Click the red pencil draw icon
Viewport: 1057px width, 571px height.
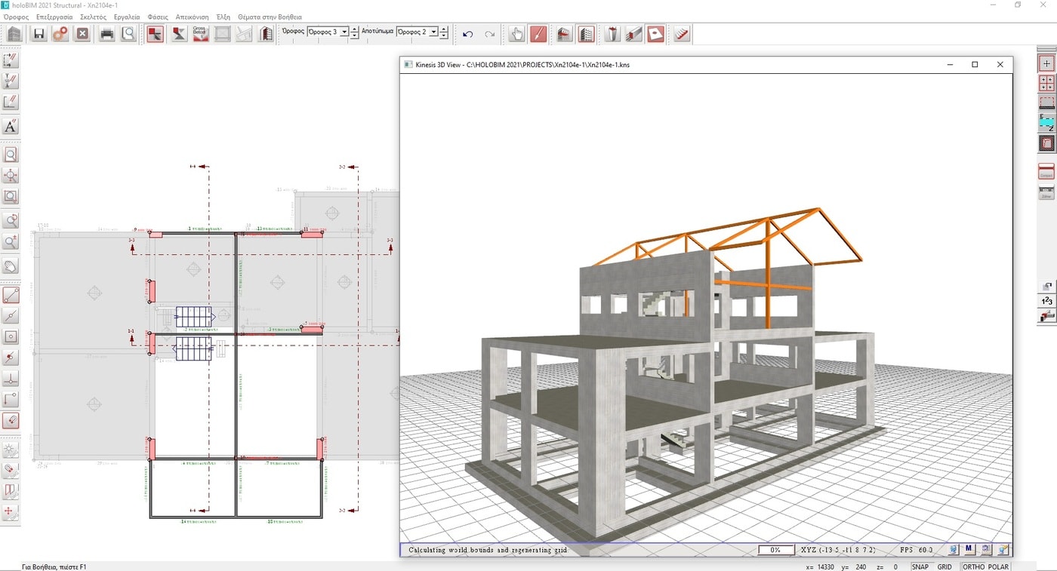click(538, 34)
